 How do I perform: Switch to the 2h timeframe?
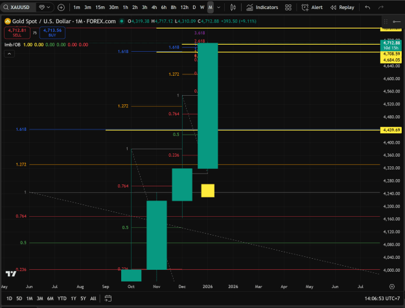135,8
